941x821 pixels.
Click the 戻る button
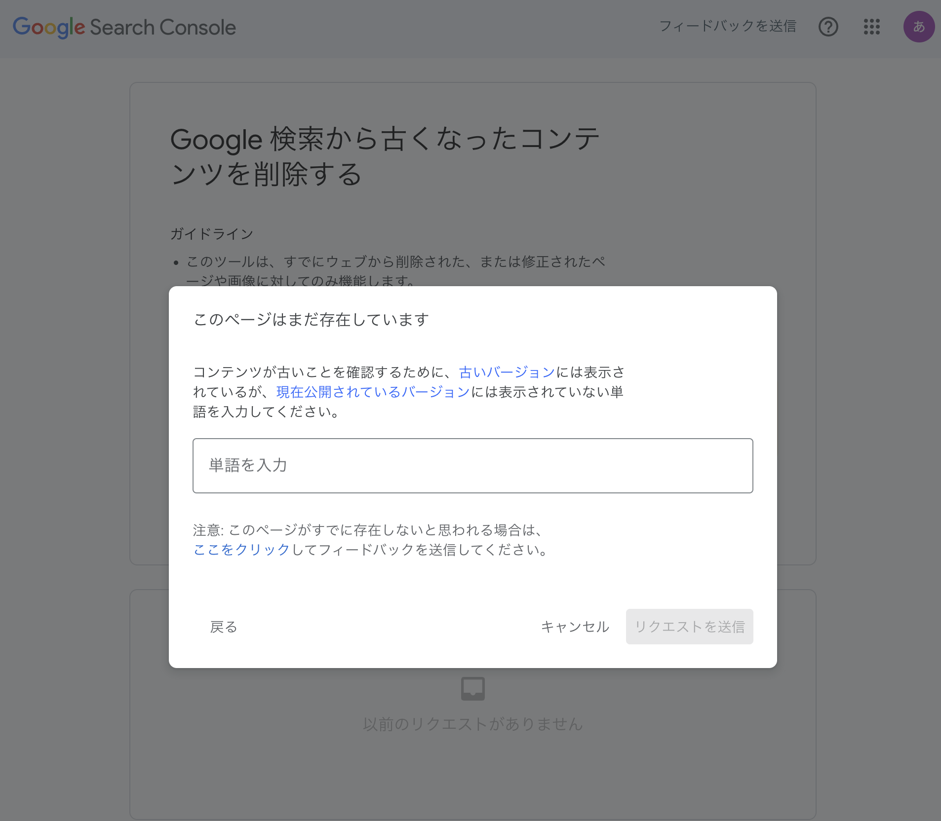pos(224,627)
